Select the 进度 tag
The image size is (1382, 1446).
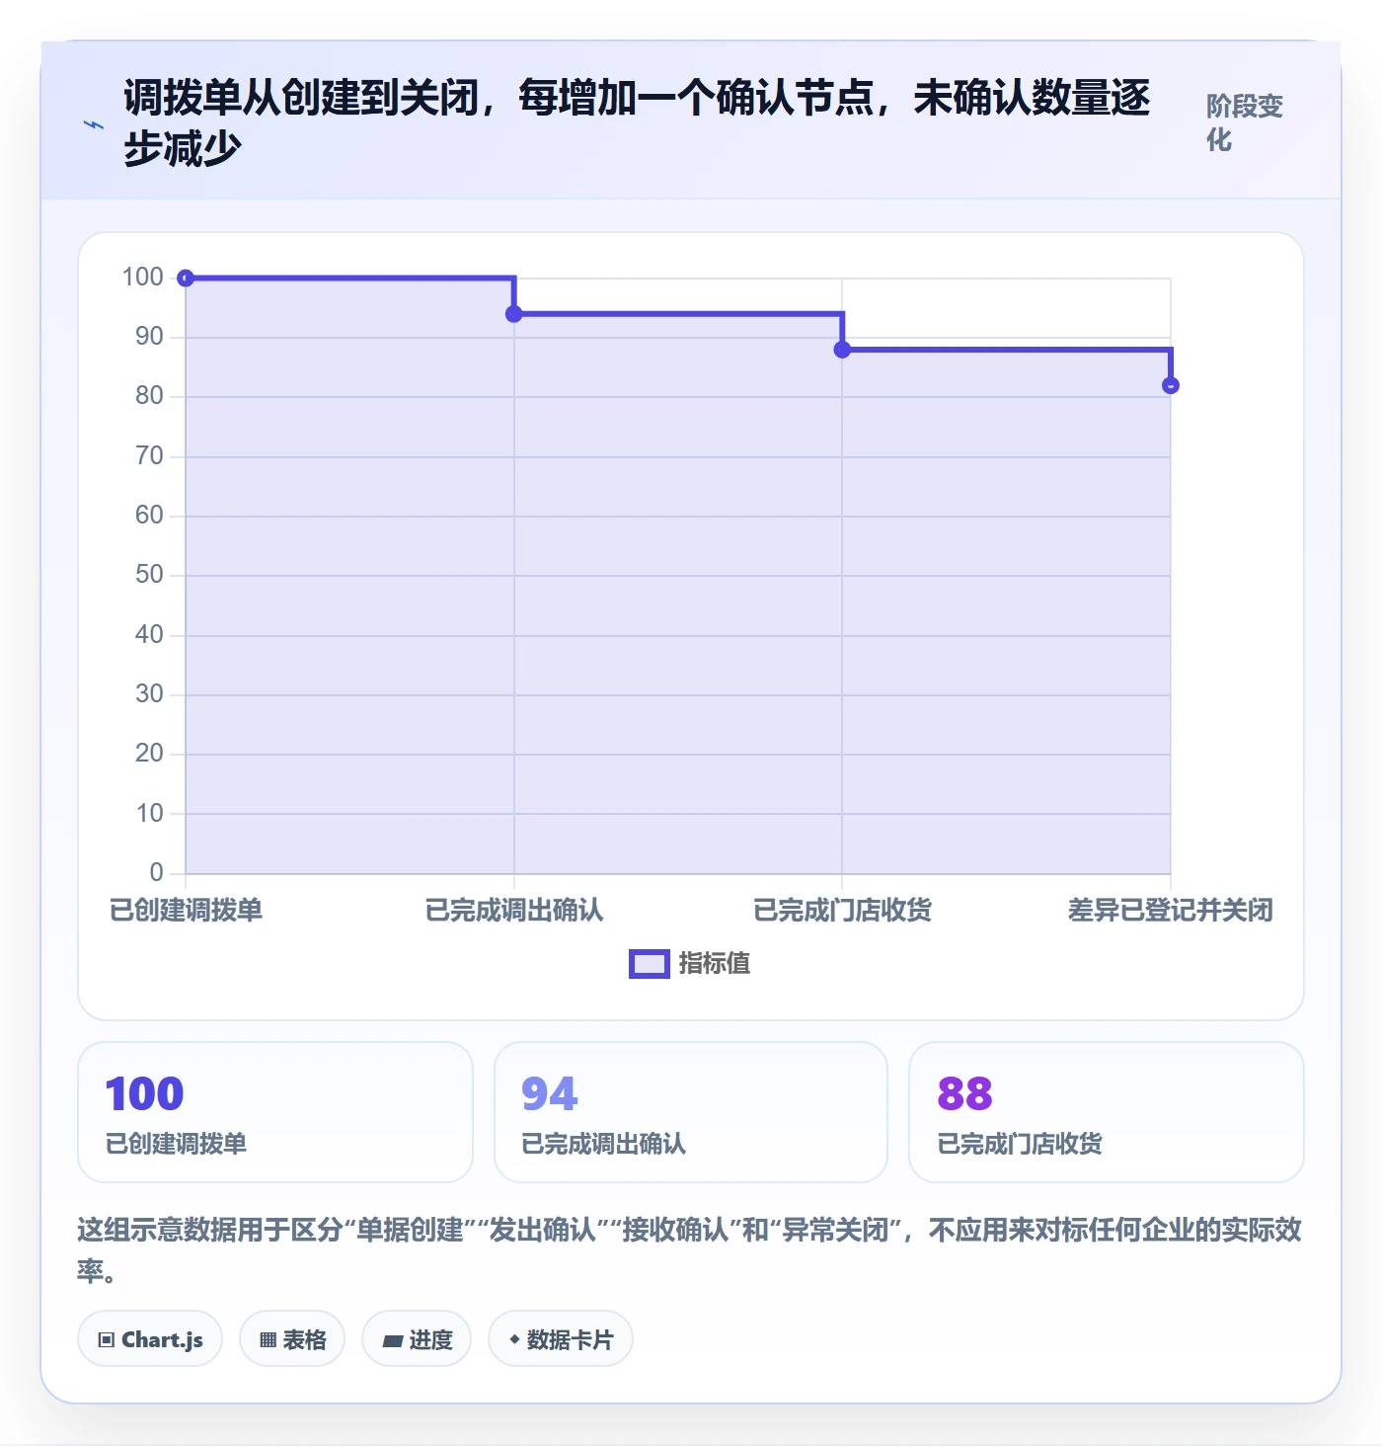(x=417, y=1339)
